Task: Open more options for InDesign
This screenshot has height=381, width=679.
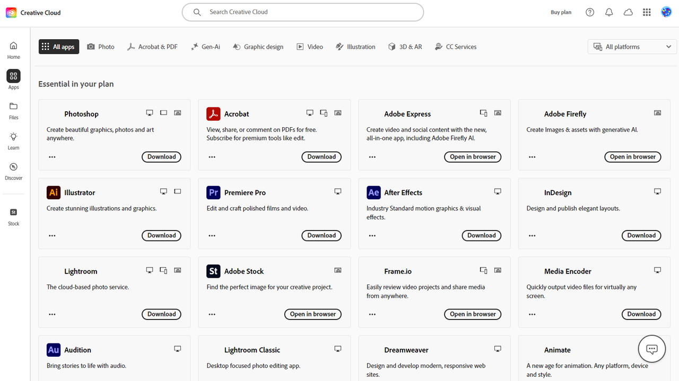Action: click(532, 235)
